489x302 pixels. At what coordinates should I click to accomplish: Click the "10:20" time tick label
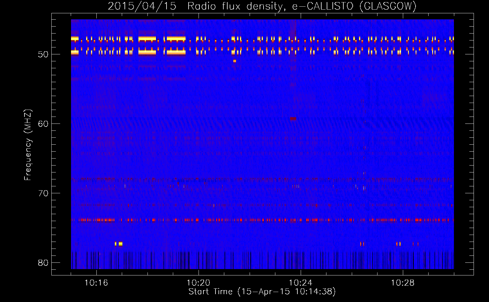click(198, 283)
